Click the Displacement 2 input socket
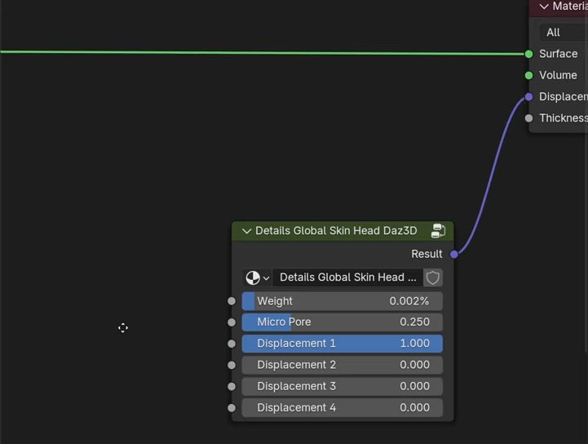The height and width of the screenshot is (444, 588). point(232,365)
